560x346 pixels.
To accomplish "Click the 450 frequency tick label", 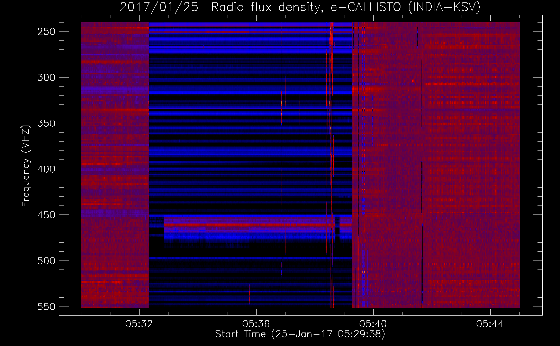I will coord(46,215).
